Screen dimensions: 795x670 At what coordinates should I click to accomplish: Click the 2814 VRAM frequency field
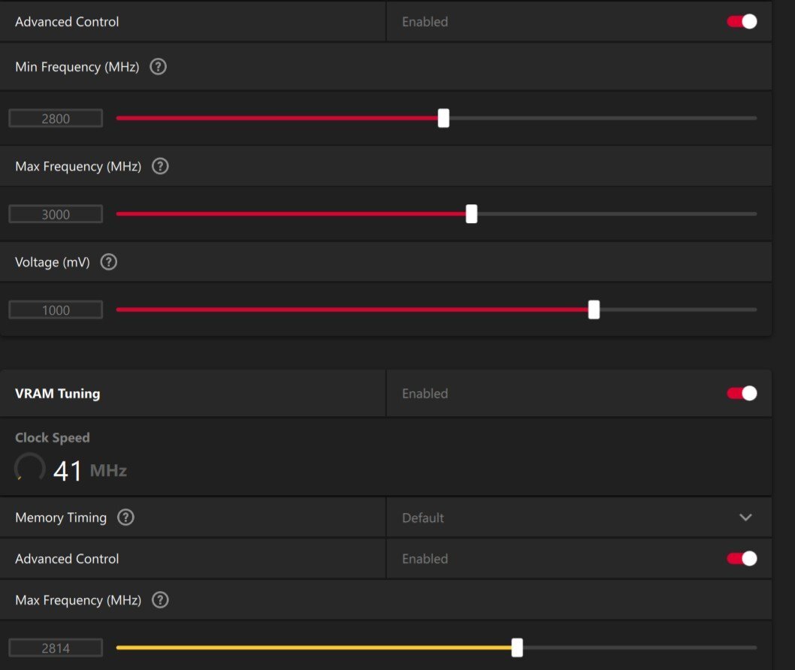click(x=56, y=648)
